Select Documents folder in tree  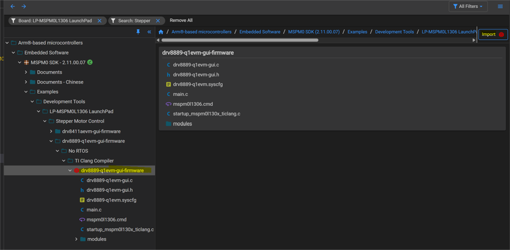pyautogui.click(x=50, y=72)
